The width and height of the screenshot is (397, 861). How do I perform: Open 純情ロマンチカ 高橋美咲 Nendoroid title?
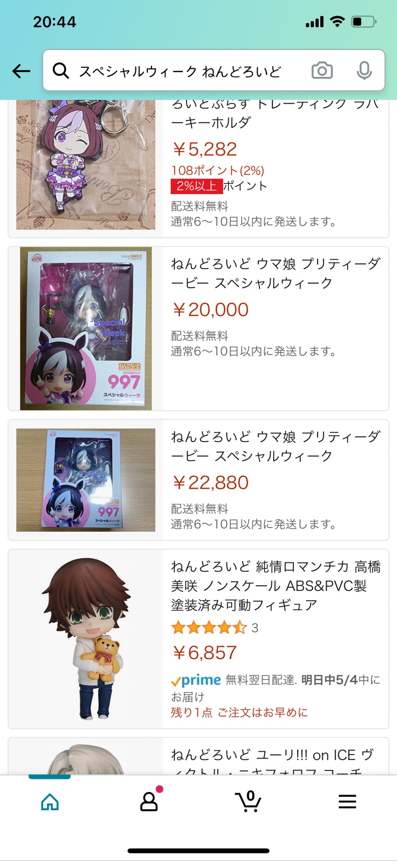click(x=276, y=586)
